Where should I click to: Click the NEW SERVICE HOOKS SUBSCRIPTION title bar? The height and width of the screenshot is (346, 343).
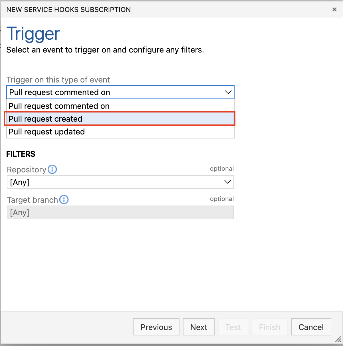click(x=68, y=9)
